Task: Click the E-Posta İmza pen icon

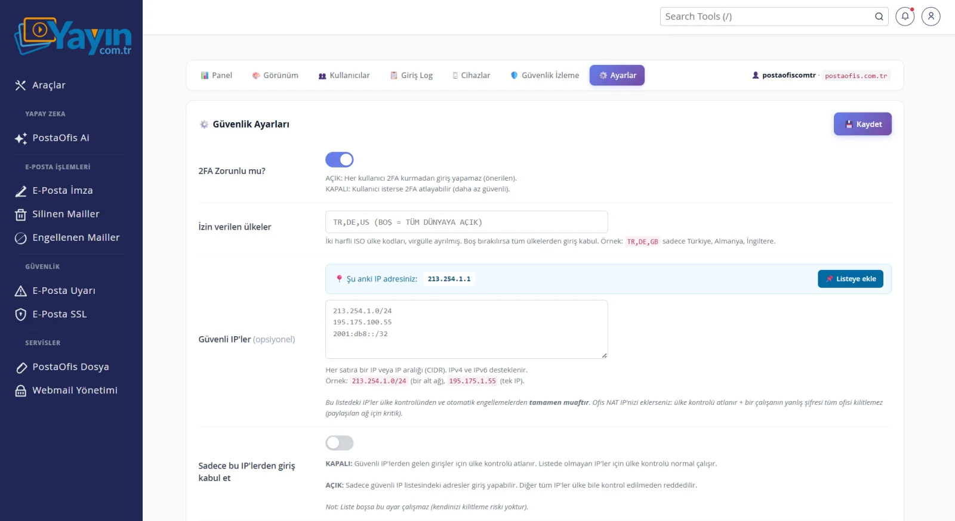Action: click(20, 191)
